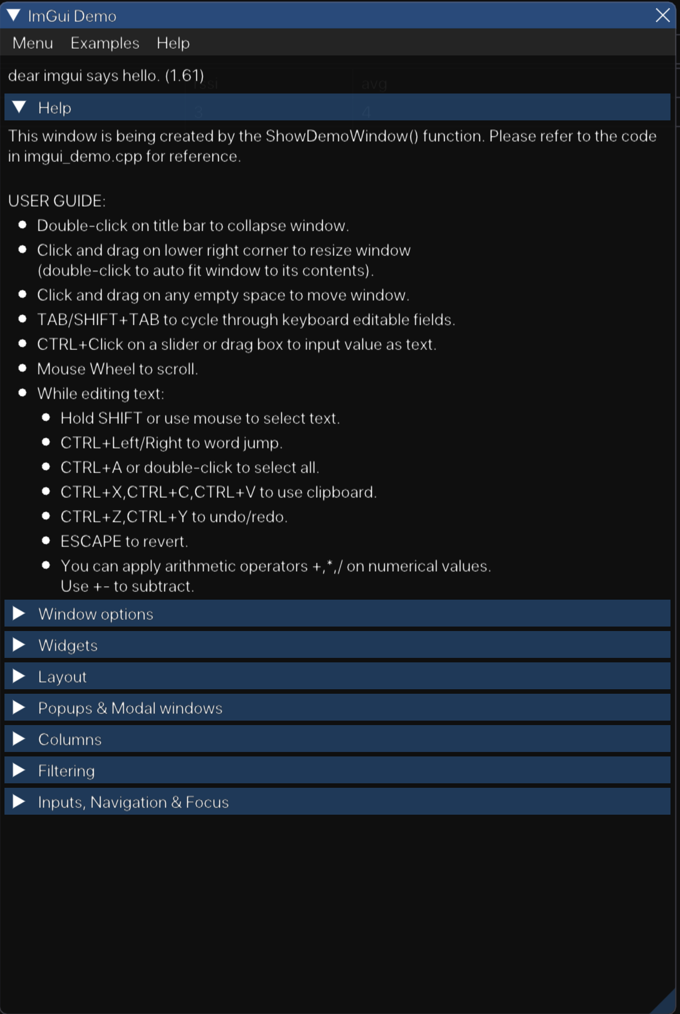Open the Columns section
The height and width of the screenshot is (1014, 680).
click(70, 739)
